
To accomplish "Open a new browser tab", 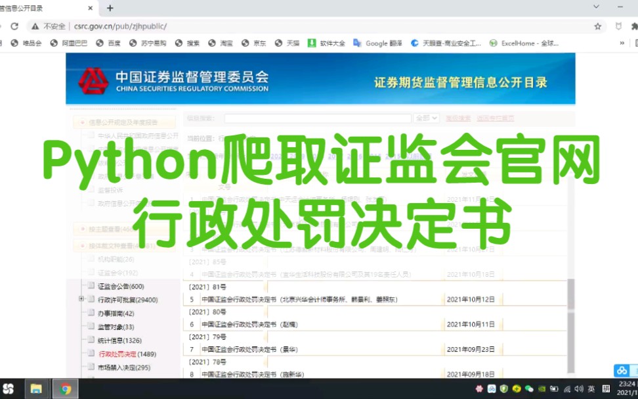I will 110,9.
